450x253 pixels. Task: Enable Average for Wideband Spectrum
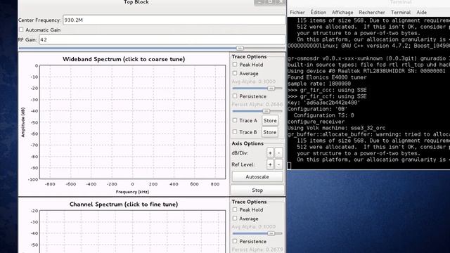[235, 73]
